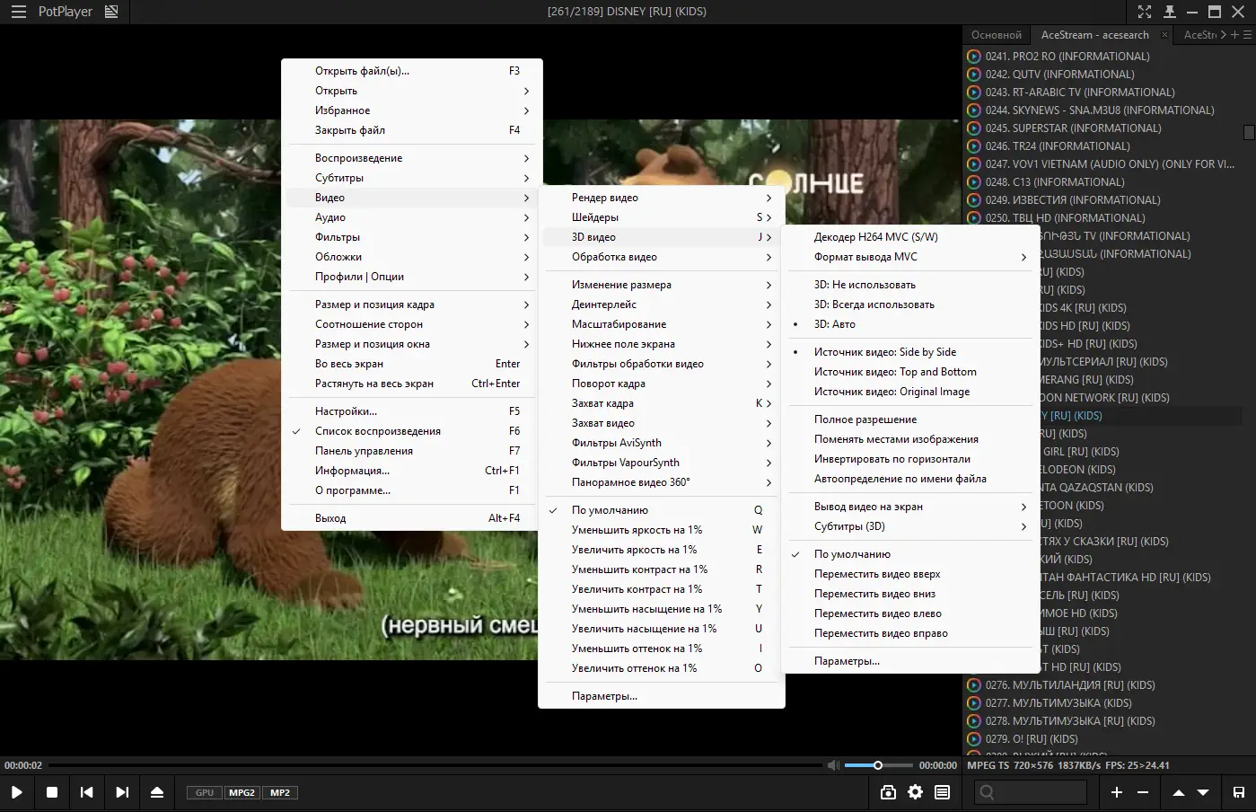Switch to the Основной playlist tab
The image size is (1256, 812).
click(997, 35)
